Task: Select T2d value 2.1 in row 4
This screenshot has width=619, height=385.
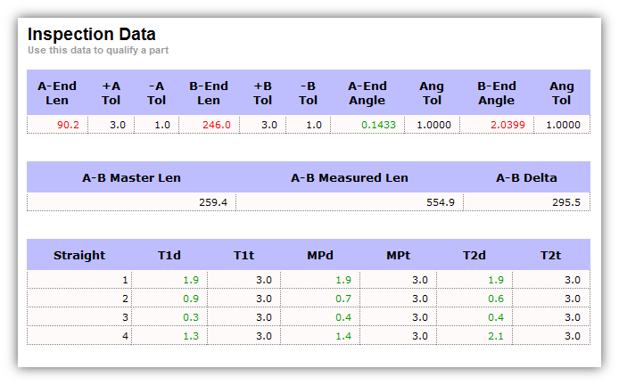Action: tap(496, 336)
